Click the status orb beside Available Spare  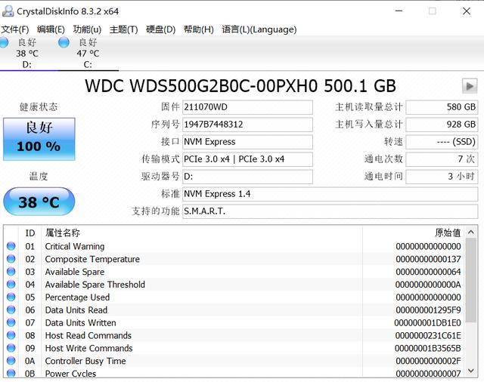point(11,273)
